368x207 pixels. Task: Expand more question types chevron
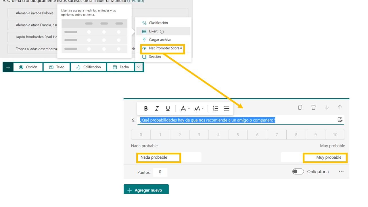pyautogui.click(x=139, y=67)
